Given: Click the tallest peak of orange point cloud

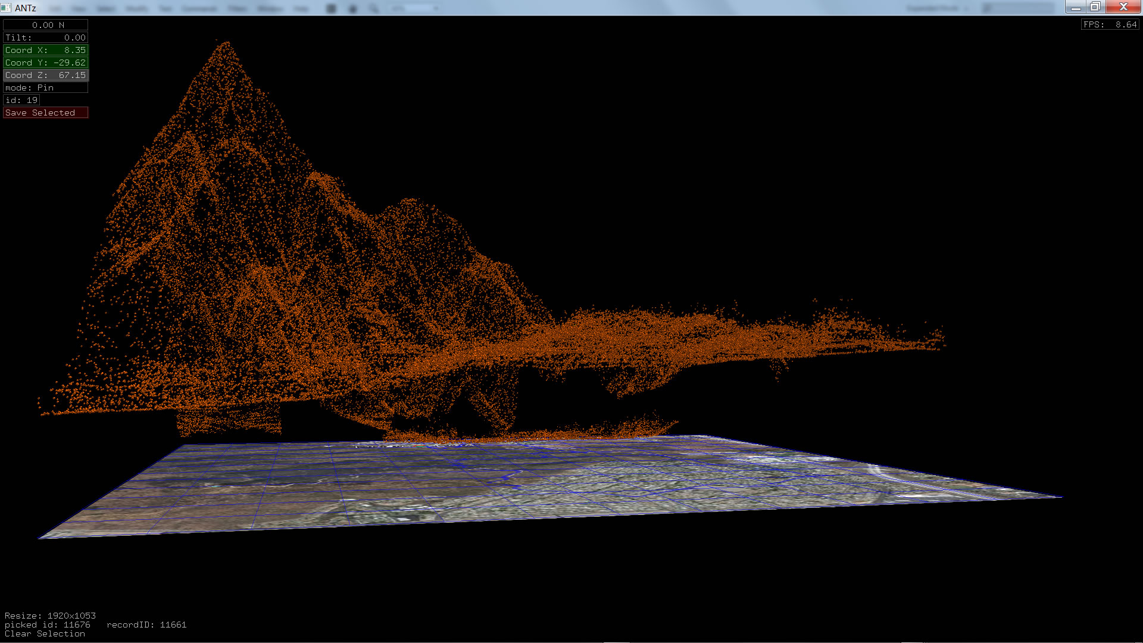Looking at the screenshot, I should click(226, 44).
